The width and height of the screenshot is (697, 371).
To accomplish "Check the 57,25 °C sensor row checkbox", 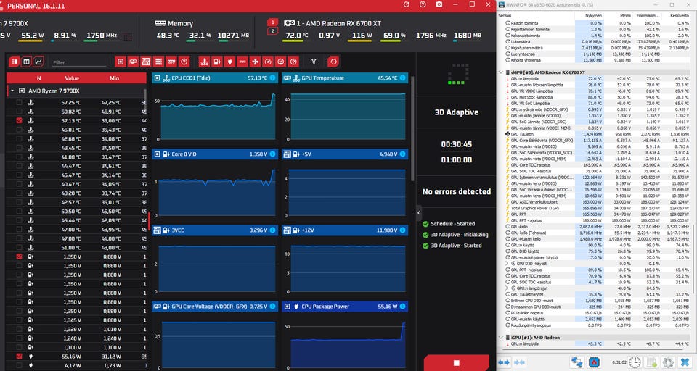I will tap(19, 102).
